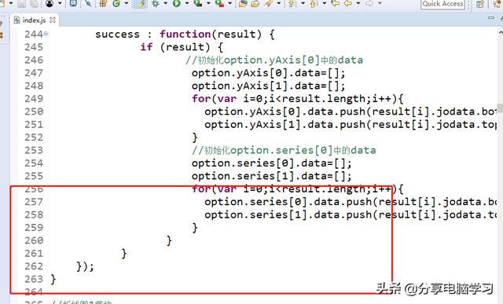Viewport: 503px width, 304px height.
Task: Click the Next Annotation down-arrow icon
Action: (x=292, y=3)
